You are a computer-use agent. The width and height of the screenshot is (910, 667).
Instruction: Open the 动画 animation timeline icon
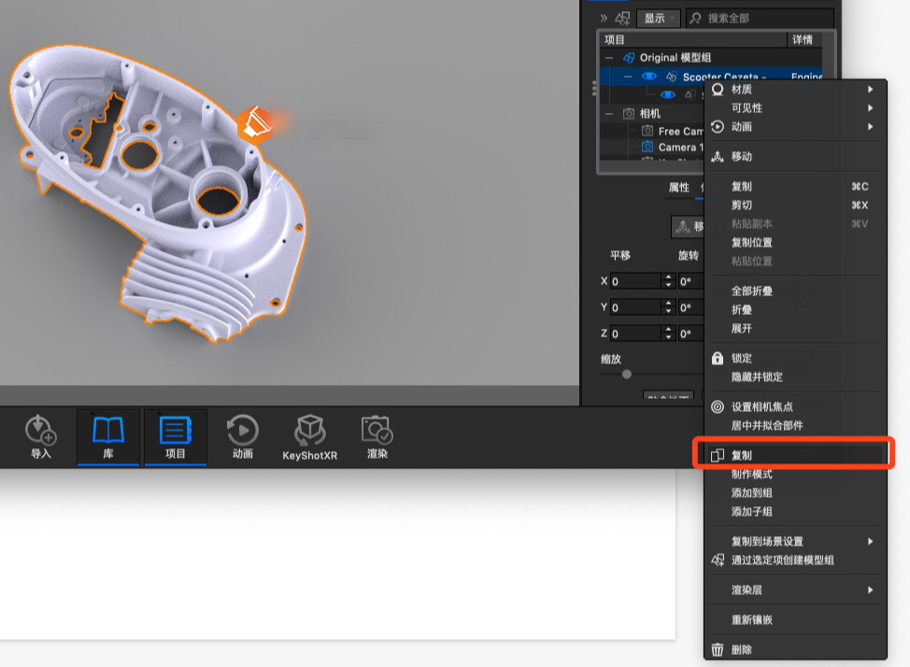point(243,434)
